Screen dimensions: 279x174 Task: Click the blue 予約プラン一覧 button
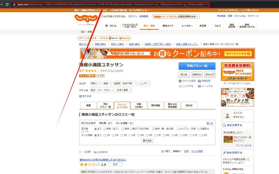pyautogui.click(x=197, y=66)
